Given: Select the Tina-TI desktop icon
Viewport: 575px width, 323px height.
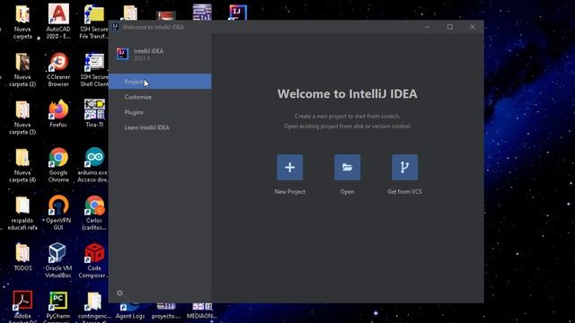Looking at the screenshot, I should pos(94,114).
